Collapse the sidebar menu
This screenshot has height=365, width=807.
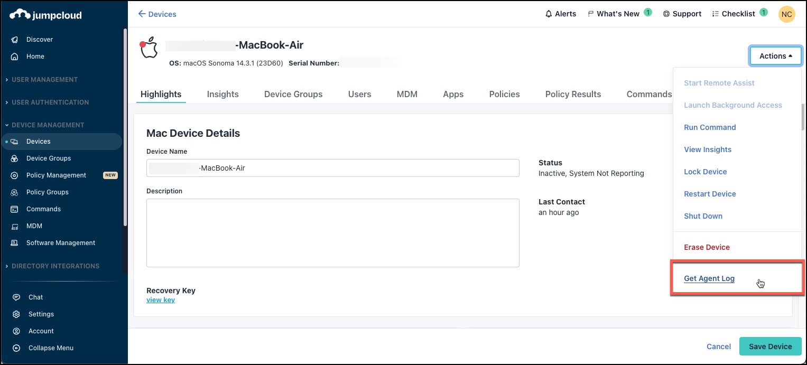(16, 348)
